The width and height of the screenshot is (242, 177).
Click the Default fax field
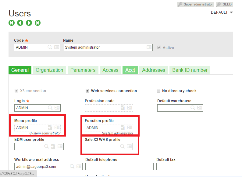[x=192, y=167]
